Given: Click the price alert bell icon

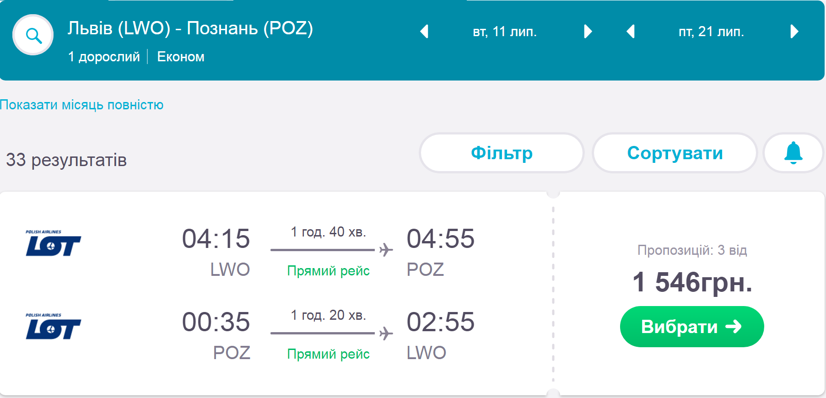Looking at the screenshot, I should (793, 153).
